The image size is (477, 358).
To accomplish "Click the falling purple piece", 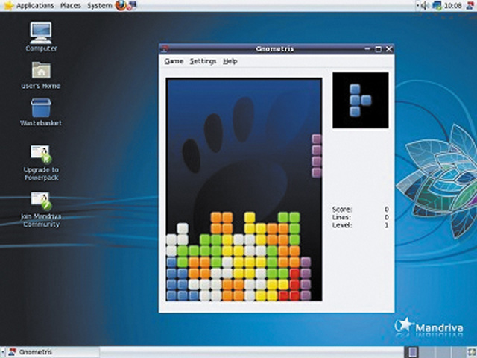I will coord(316,156).
